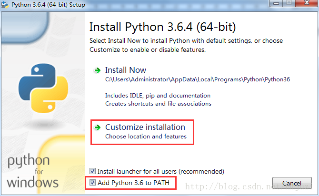This screenshot has height=196, width=319.
Task: Click the 'Install launcher for all users (recommended)' label
Action: (x=160, y=171)
